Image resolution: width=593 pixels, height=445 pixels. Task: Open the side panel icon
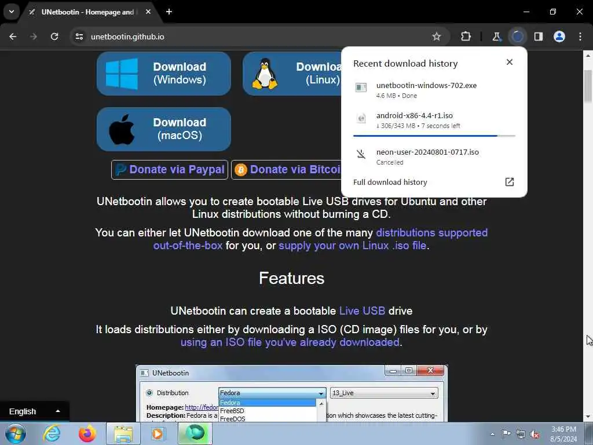539,37
